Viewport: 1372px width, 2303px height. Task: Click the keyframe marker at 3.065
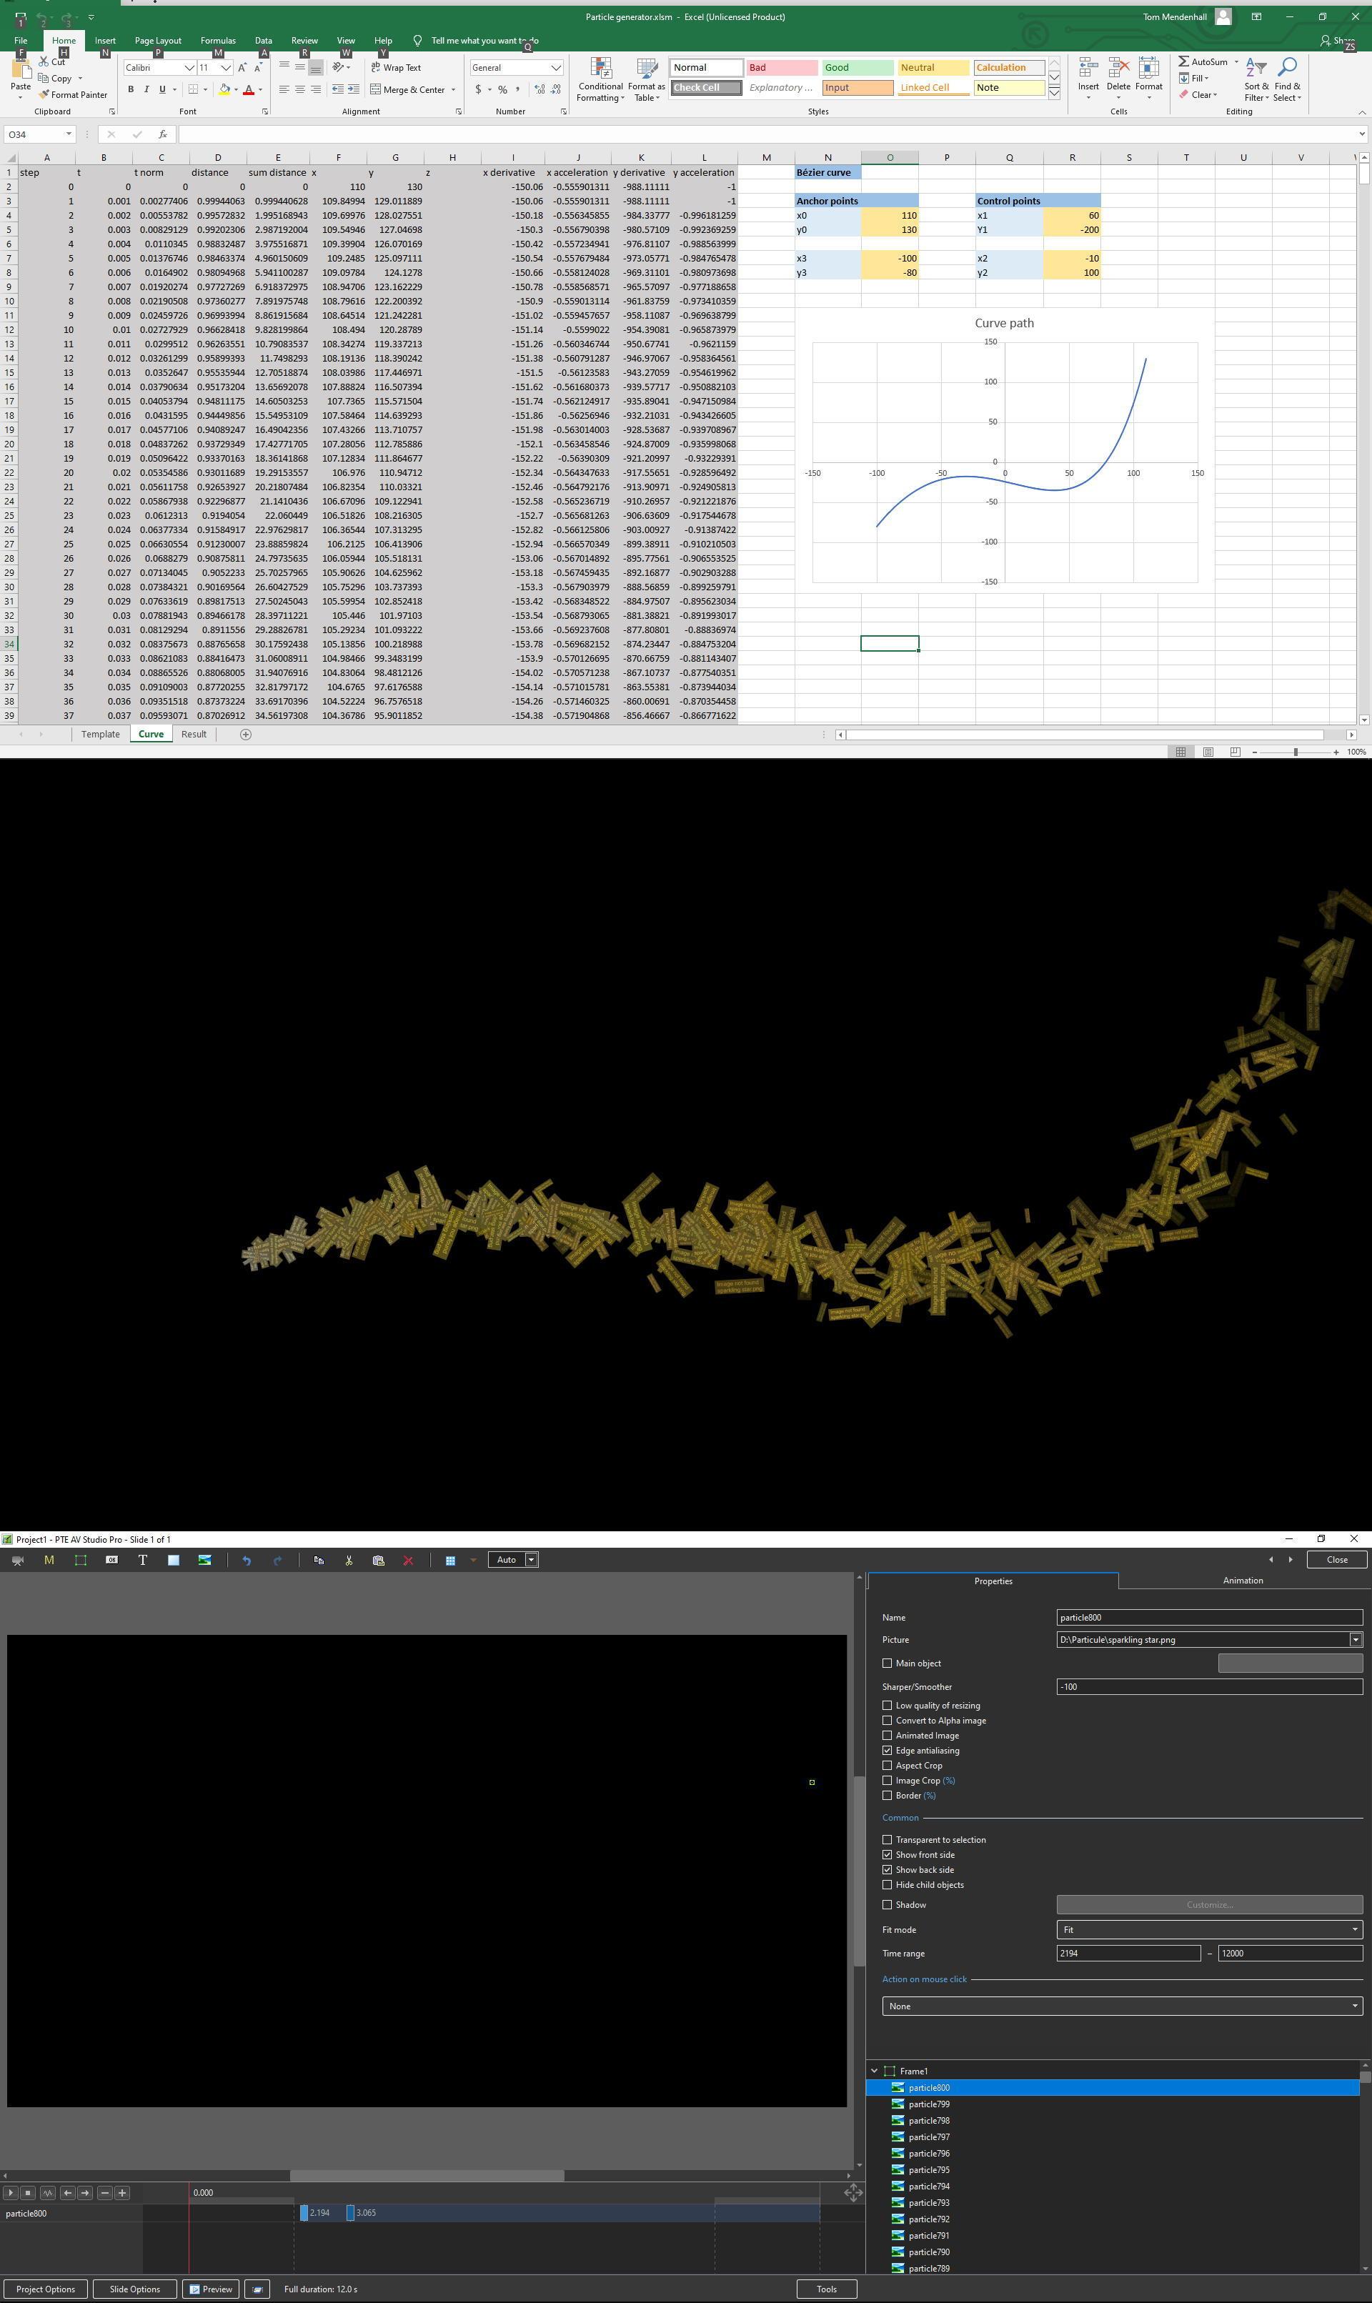pos(350,2213)
